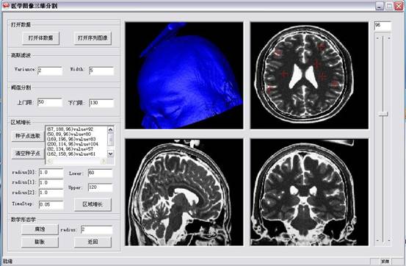The width and height of the screenshot is (406, 266).
Task: Click the seed list scroll-up arrow
Action: 111,129
